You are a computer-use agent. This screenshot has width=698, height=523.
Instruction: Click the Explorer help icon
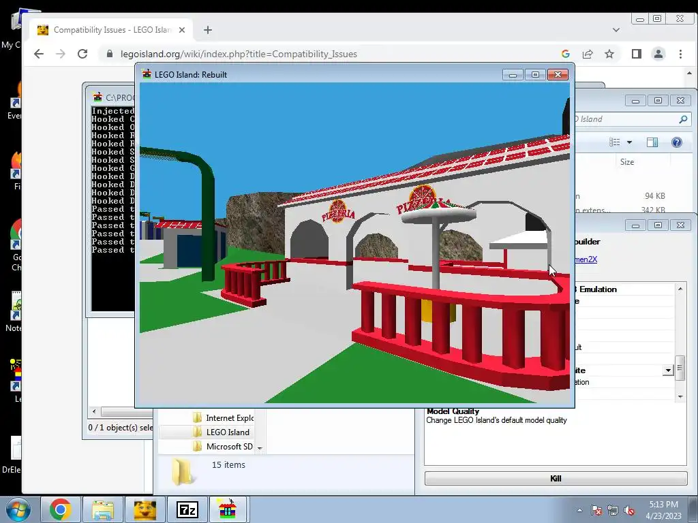(677, 142)
